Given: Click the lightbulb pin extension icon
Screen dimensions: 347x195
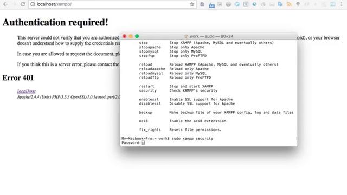Looking at the screenshot, I should coord(298,4).
